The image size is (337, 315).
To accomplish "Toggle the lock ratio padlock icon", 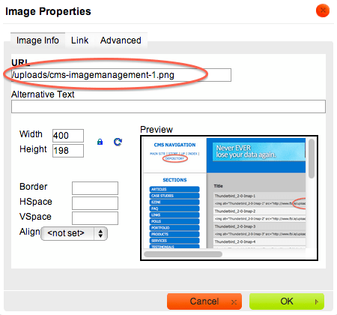I will pos(100,142).
